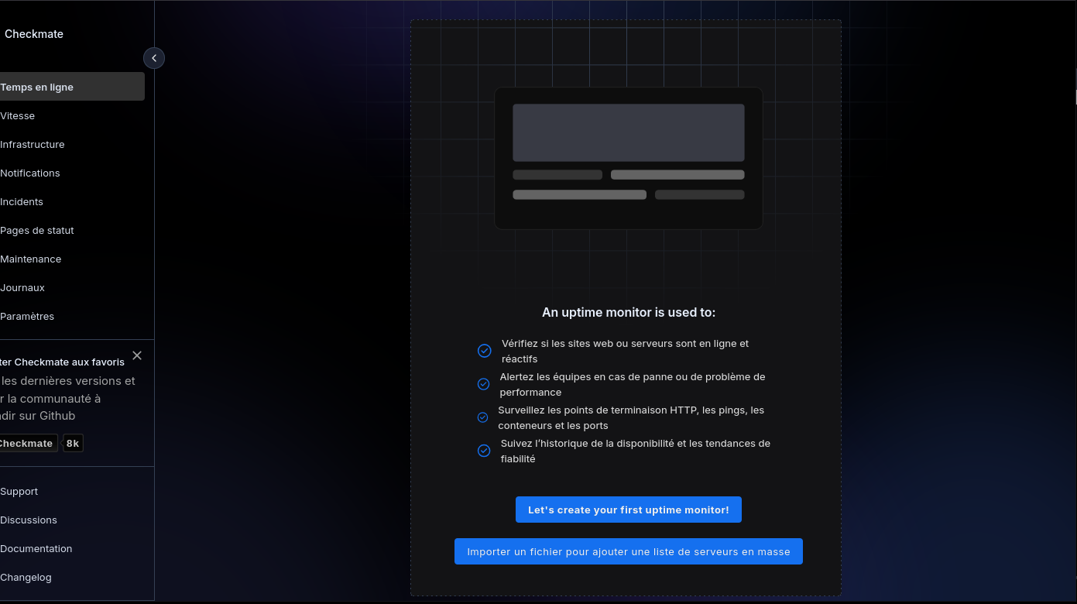The height and width of the screenshot is (604, 1077).
Task: View Journaux in the sidebar
Action: [x=22, y=287]
